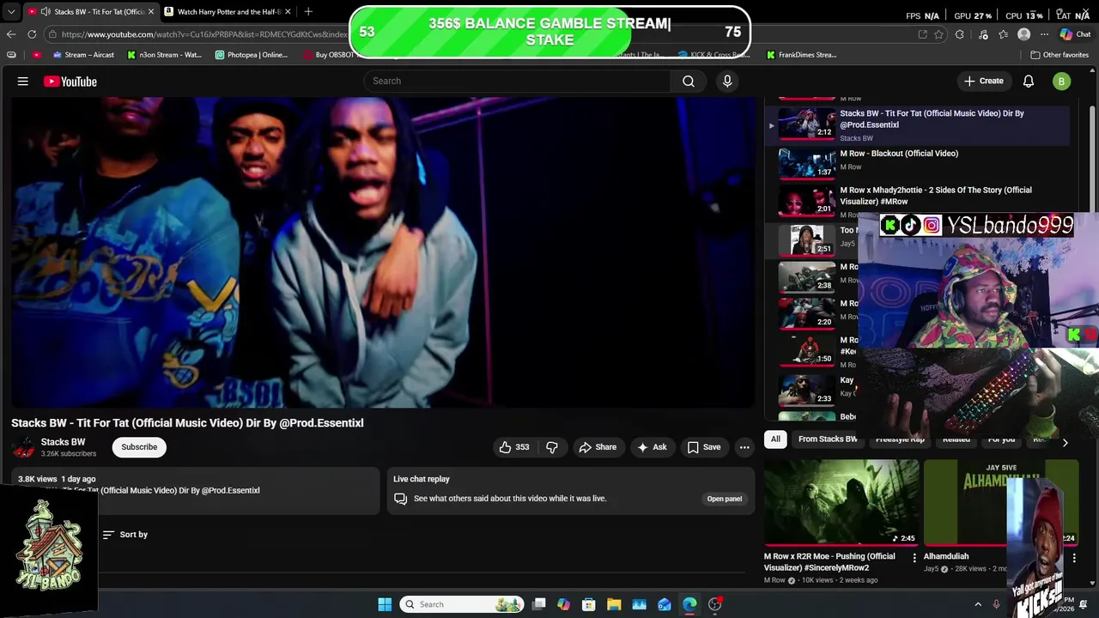Click the YouTube search input field
The image size is (1099, 618).
click(x=517, y=81)
